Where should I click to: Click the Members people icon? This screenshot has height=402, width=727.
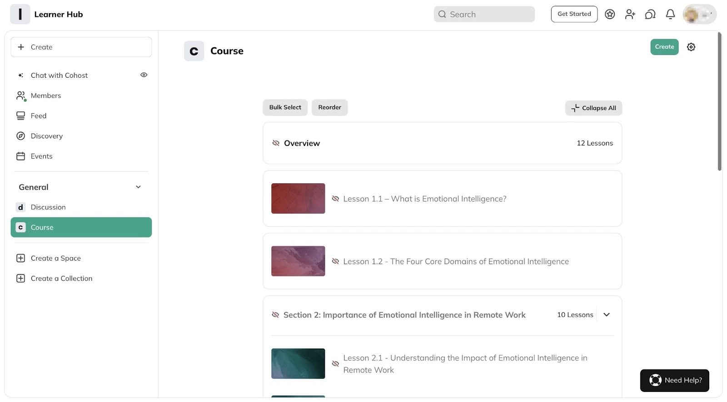pyautogui.click(x=21, y=95)
